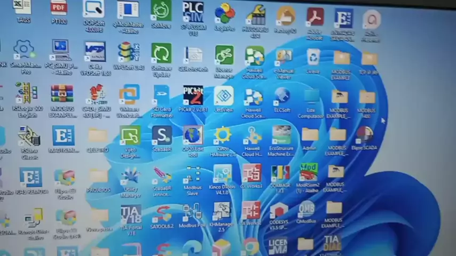Screen dimensions: 456x256
Task: Open the Modbus Slave shortcut
Action: pos(192,175)
